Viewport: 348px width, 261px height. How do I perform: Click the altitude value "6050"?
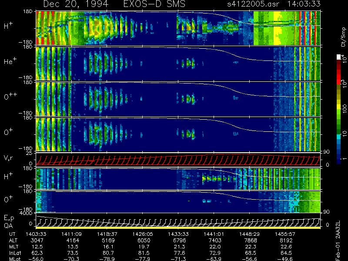144,241
